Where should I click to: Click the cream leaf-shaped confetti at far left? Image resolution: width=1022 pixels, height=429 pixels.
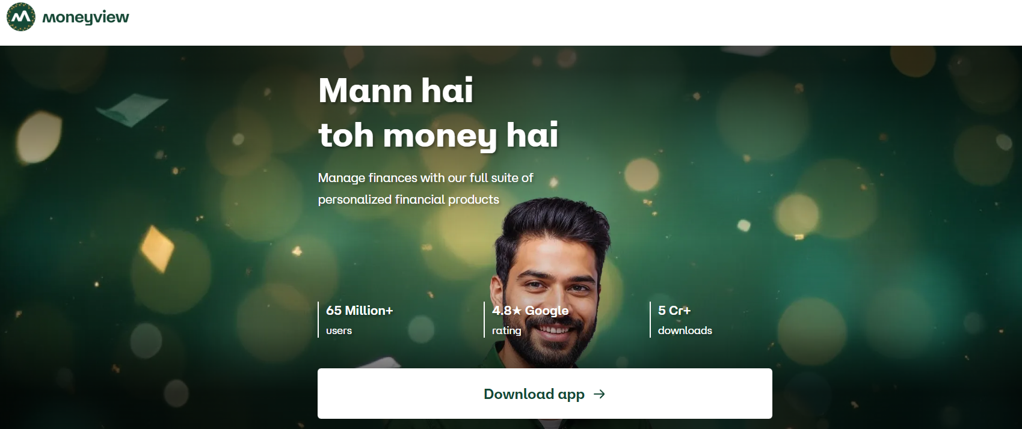(38, 137)
